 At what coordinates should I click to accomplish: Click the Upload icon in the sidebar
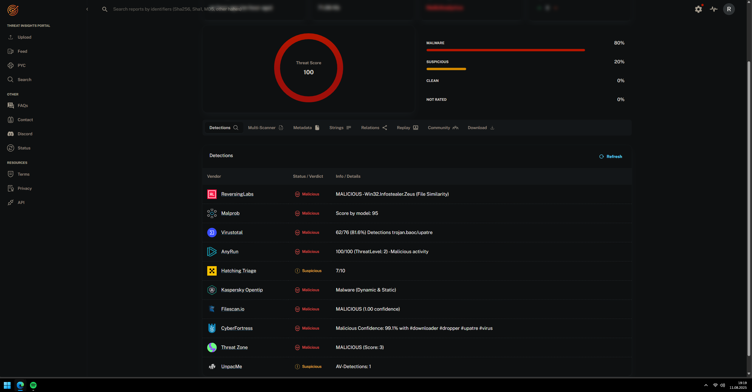[x=11, y=37]
